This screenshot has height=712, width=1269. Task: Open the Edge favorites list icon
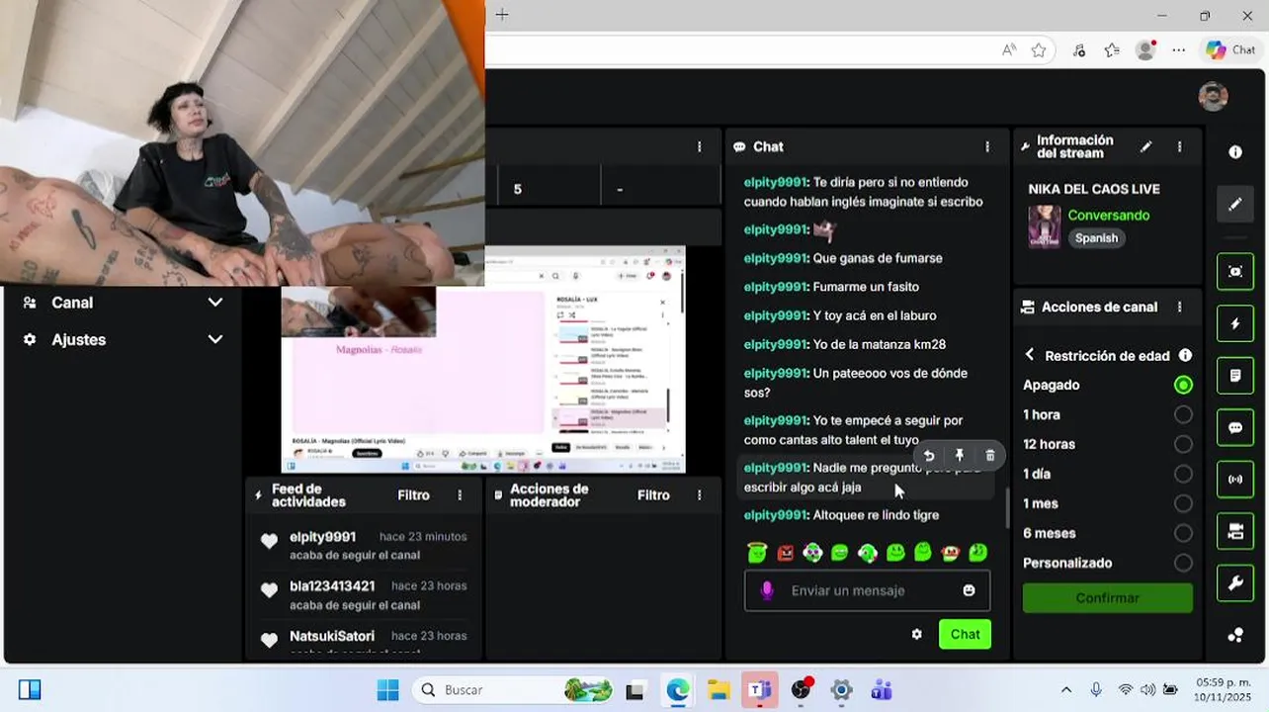point(1112,49)
